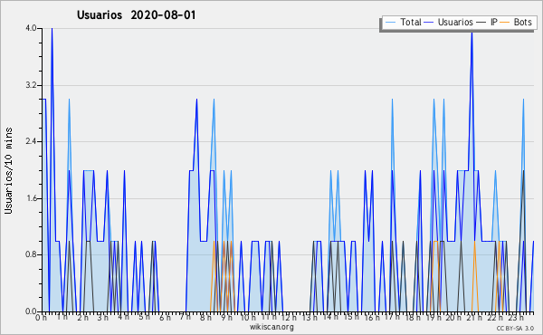Click the '21 h' x-axis tick label
The height and width of the screenshot is (335, 543).
pos(474,318)
